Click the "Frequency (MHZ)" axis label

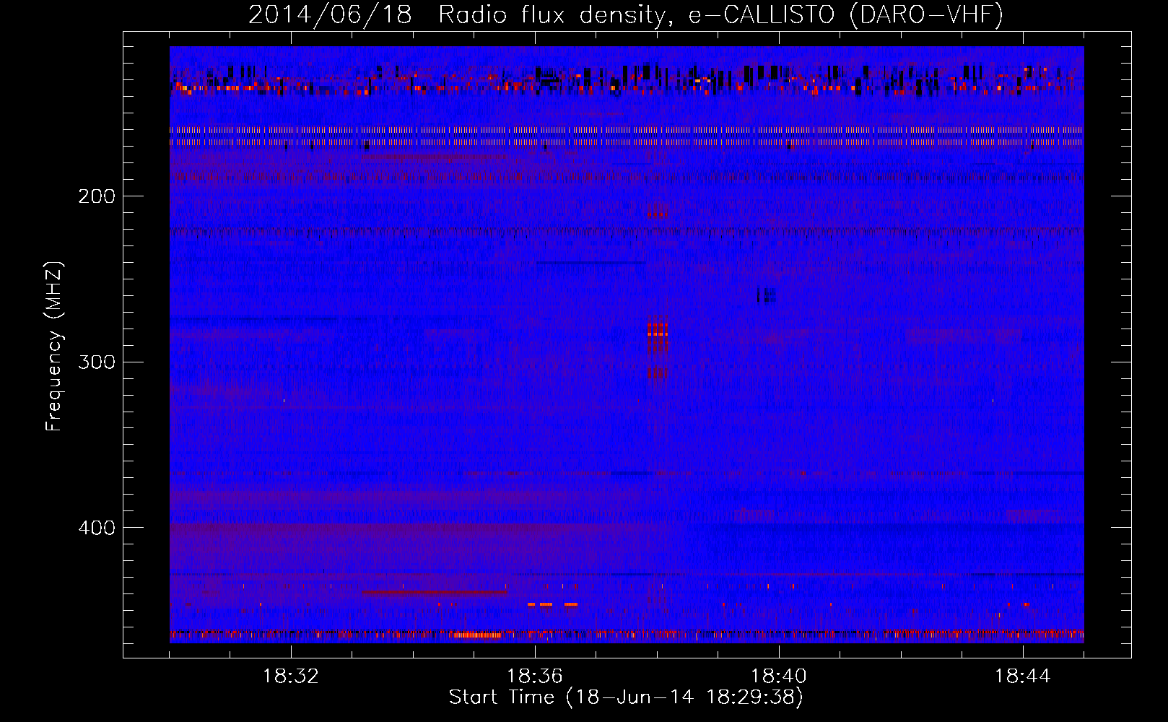55,346
